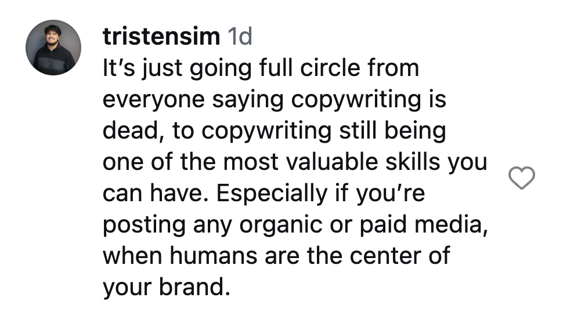Click the word "brand." ending the comment
563x312 pixels.
194,287
